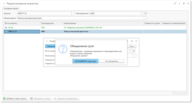Viewport: 192px width, 103px height.
Task: Click the favorite star next to Редактирование аналогов
Action: tap(4, 4)
